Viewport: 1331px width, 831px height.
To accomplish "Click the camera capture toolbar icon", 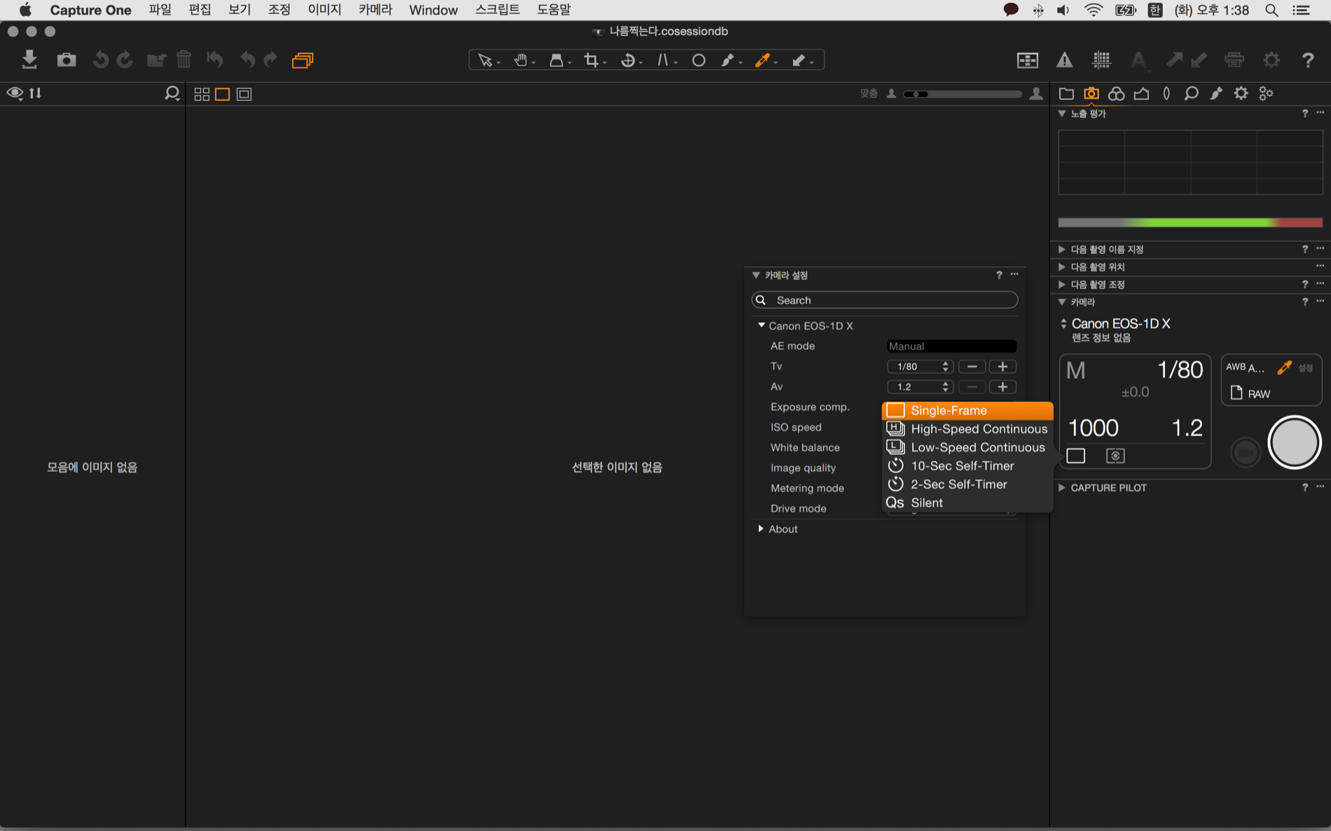I will pos(66,60).
